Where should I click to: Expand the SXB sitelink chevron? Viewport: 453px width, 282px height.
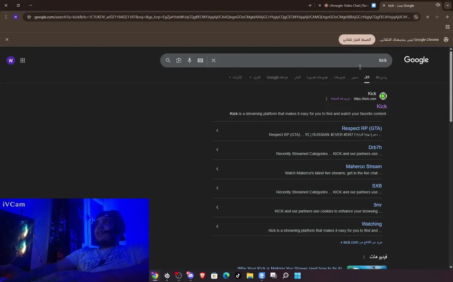217,188
